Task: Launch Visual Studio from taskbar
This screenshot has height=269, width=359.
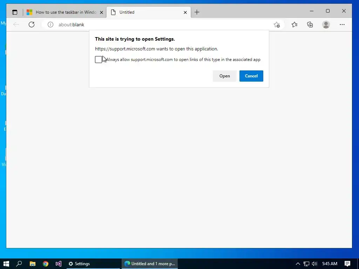Action: click(x=59, y=264)
